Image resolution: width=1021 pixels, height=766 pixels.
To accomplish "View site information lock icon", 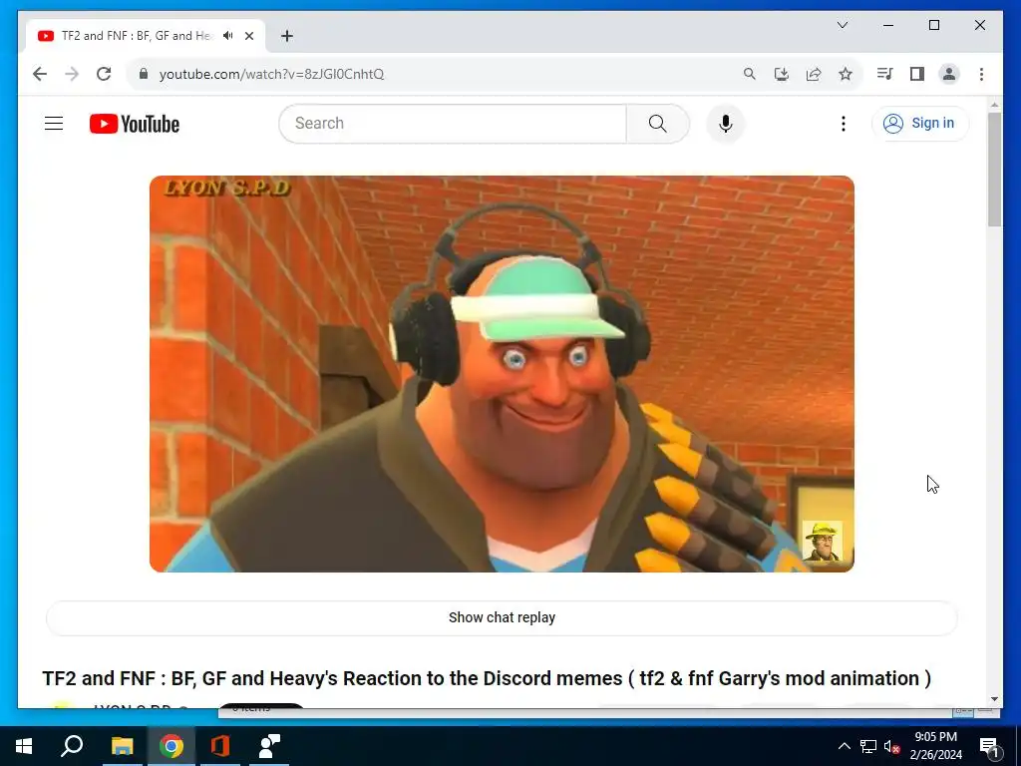I will pyautogui.click(x=144, y=74).
